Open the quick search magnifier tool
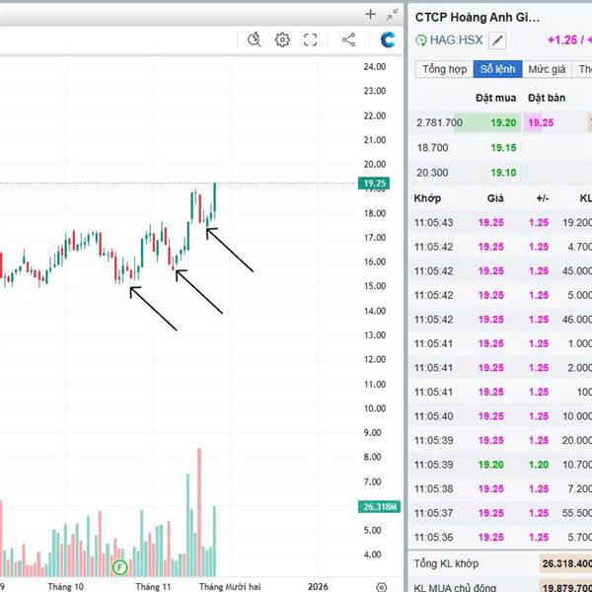Image resolution: width=592 pixels, height=592 pixels. click(254, 39)
